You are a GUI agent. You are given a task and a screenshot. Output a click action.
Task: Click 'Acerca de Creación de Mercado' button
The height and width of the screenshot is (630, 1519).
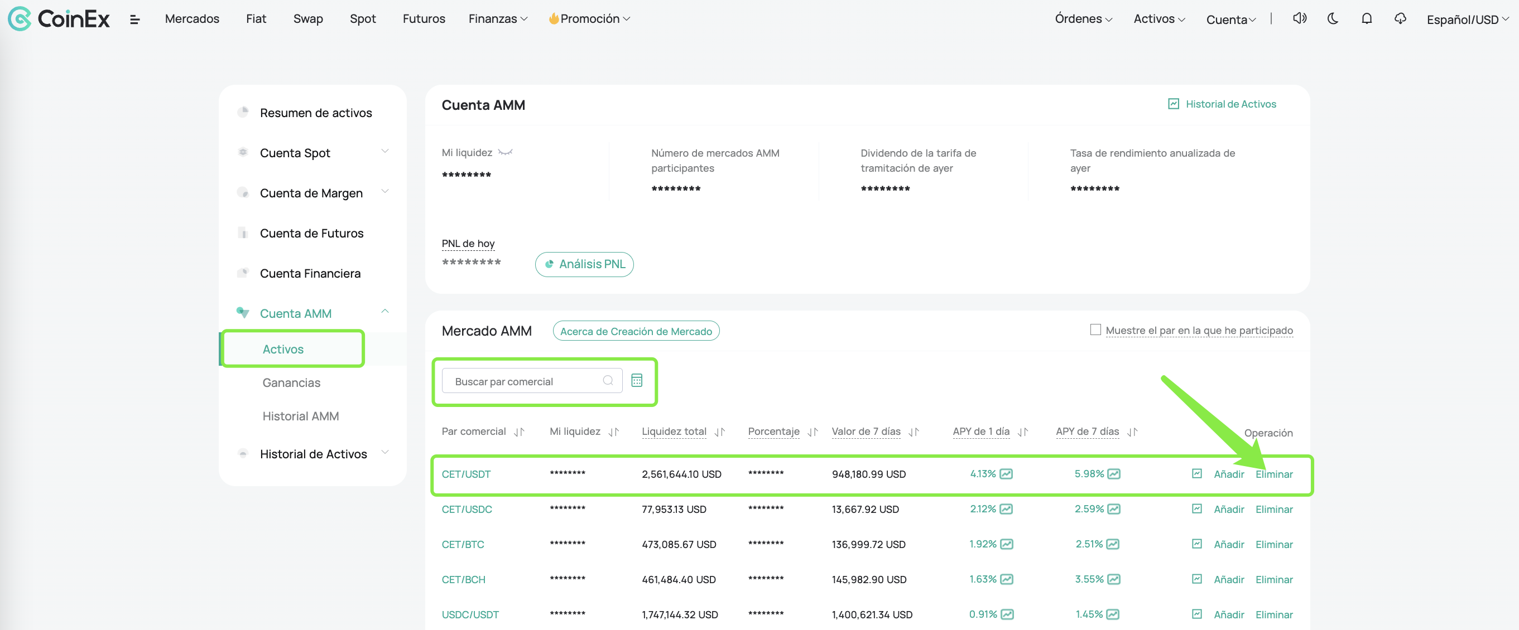click(x=636, y=331)
